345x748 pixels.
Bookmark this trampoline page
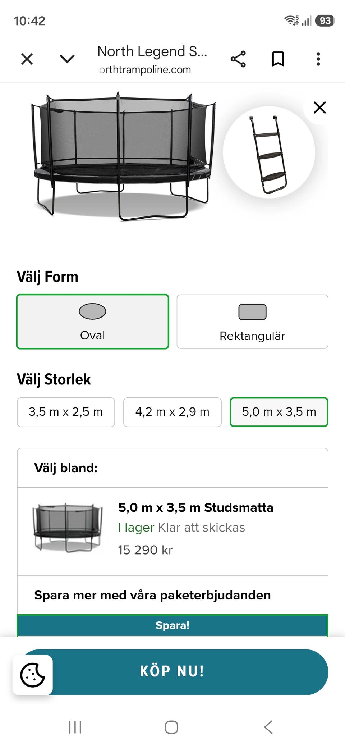click(x=278, y=59)
